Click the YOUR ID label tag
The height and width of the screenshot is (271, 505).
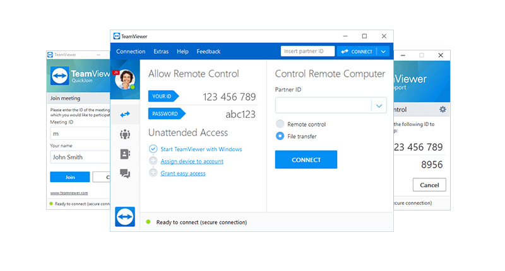point(163,96)
